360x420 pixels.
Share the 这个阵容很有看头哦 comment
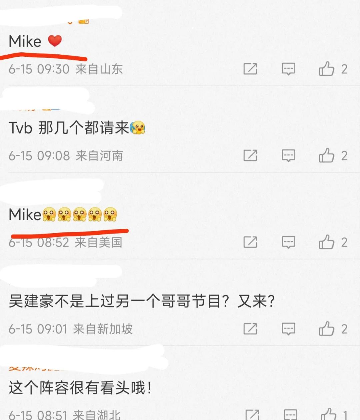(252, 415)
